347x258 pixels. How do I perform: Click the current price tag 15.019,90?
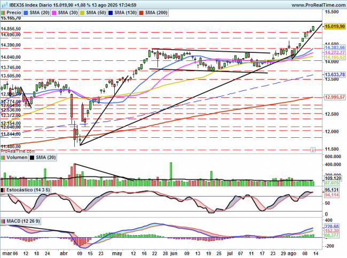335,26
